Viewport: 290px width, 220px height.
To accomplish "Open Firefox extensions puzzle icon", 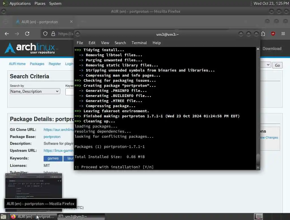I will pyautogui.click(x=263, y=34).
